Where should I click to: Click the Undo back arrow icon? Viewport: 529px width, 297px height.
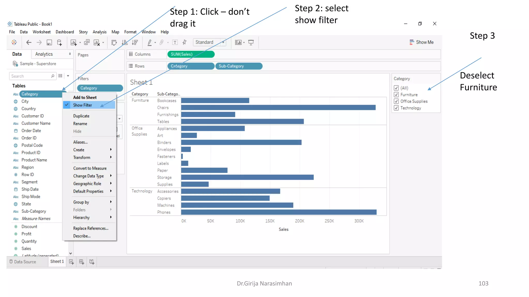pos(29,43)
